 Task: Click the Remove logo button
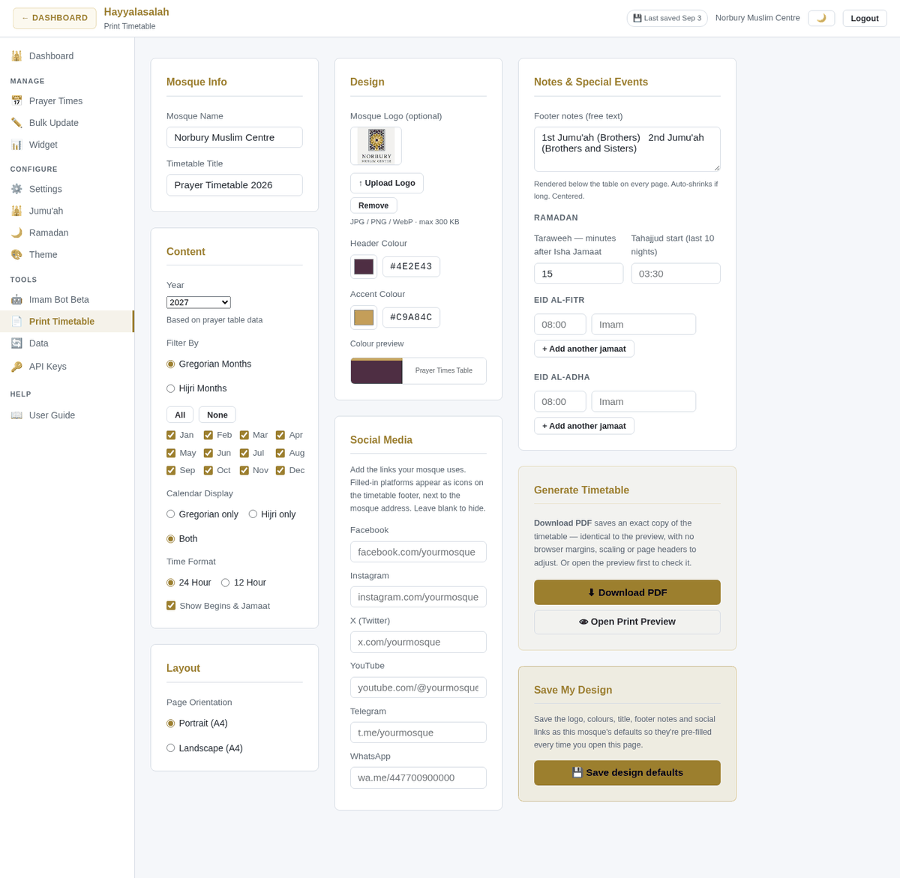[373, 205]
